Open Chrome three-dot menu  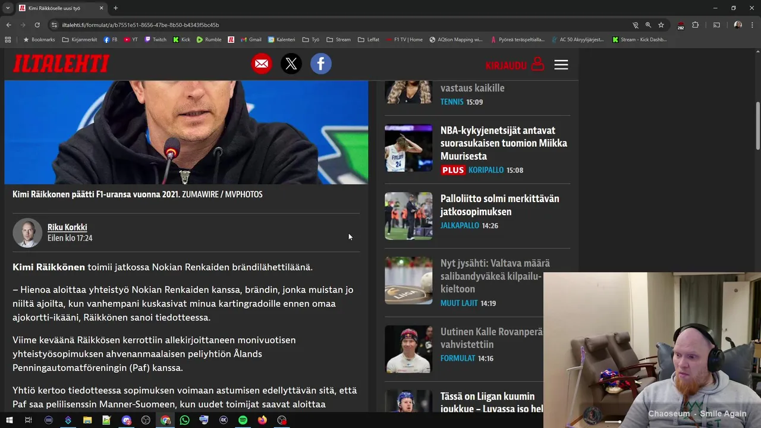(752, 25)
